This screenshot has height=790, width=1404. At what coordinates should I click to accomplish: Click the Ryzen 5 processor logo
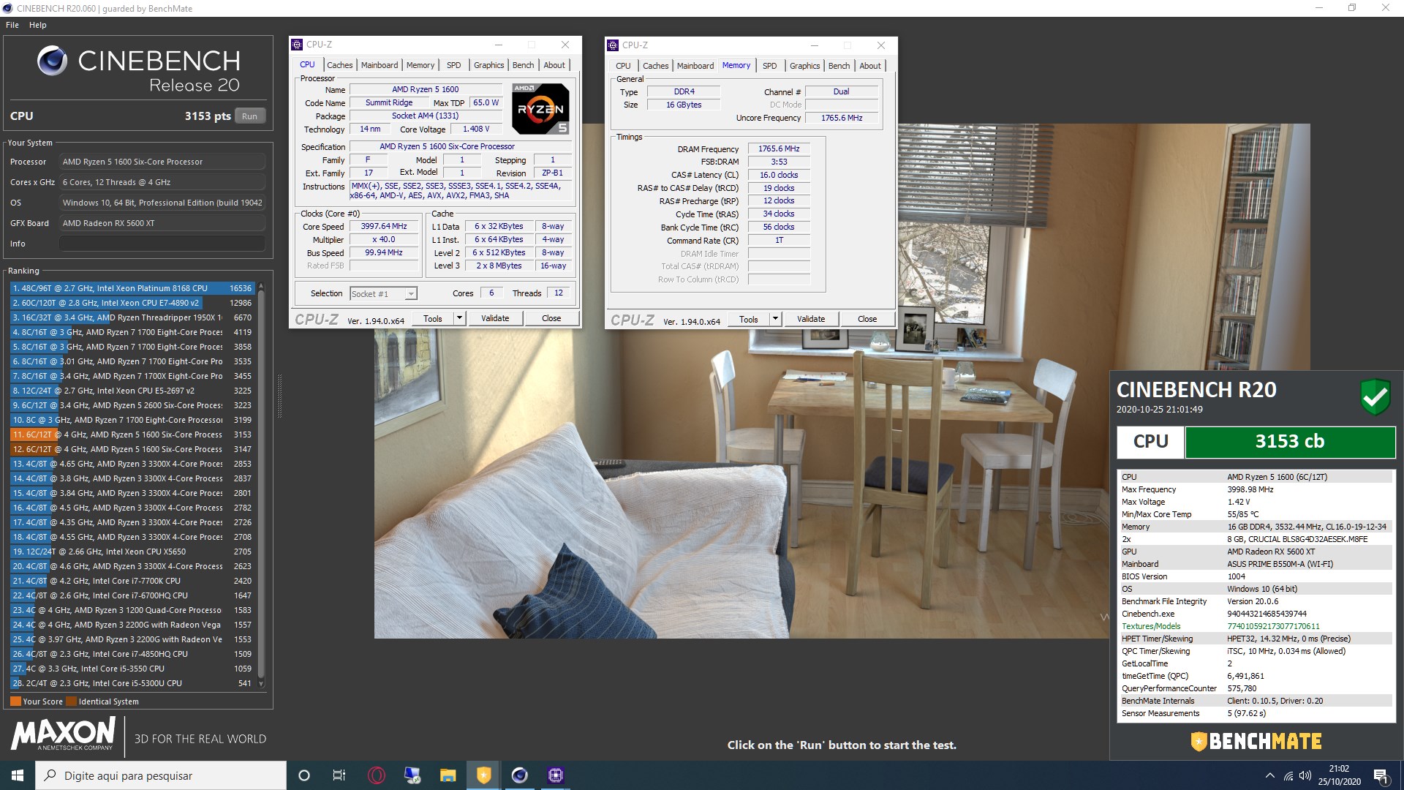click(540, 109)
